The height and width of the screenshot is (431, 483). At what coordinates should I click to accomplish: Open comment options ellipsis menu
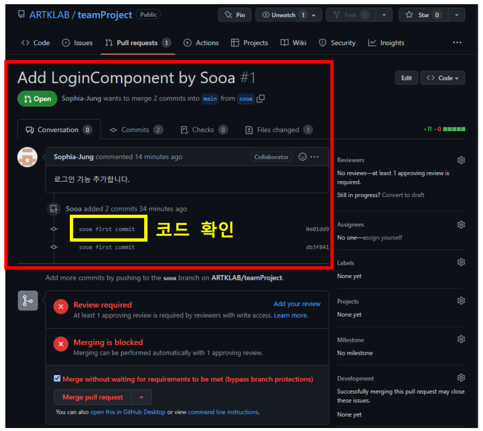[x=314, y=157]
